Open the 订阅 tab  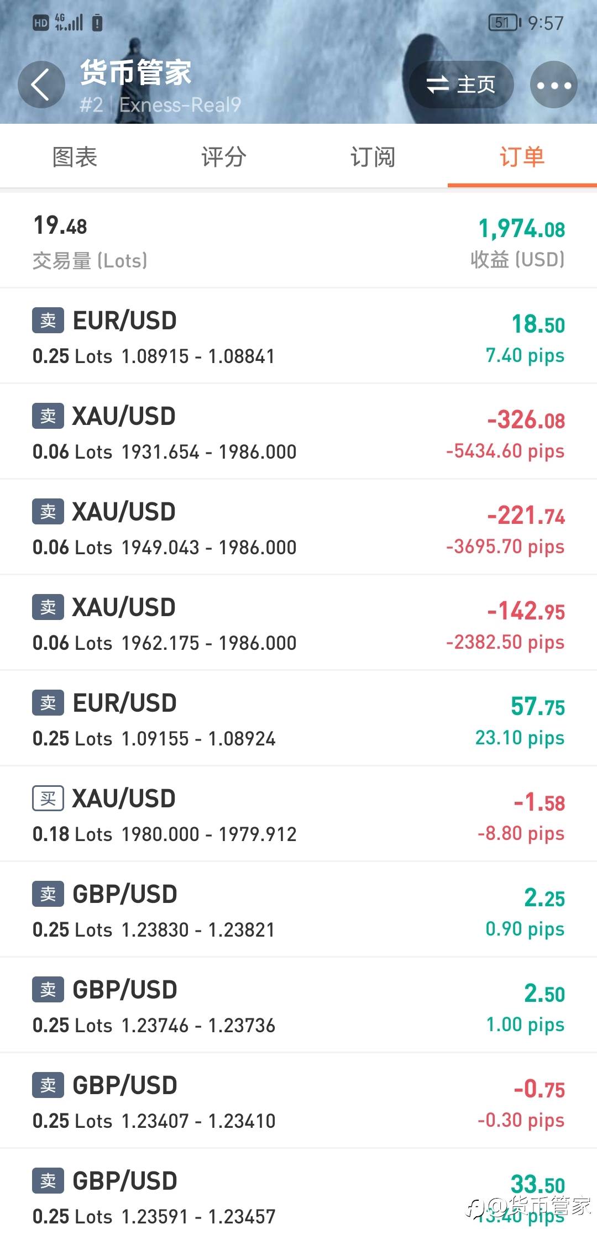coord(373,157)
